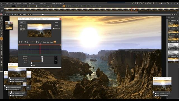Click the Timeline button

click(x=24, y=14)
